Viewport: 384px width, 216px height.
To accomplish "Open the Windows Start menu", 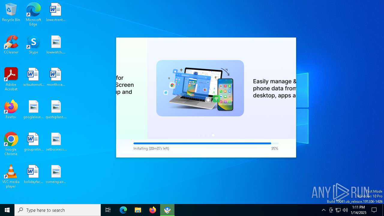I will point(7,210).
